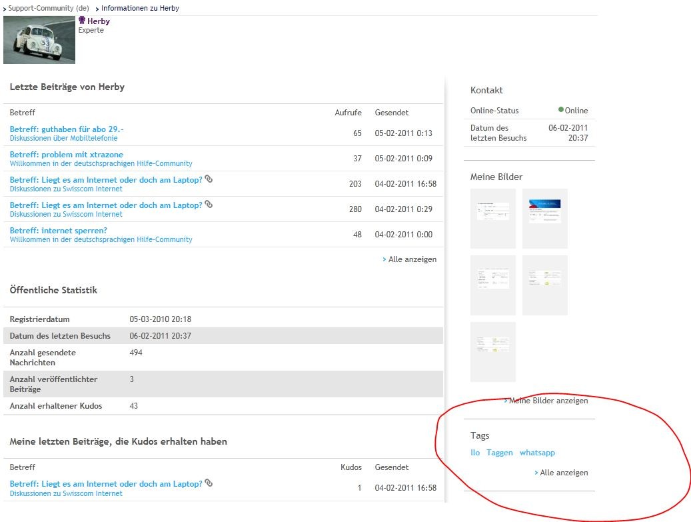Click the 'Taggen' tag link
Image resolution: width=691 pixels, height=522 pixels.
click(x=500, y=453)
